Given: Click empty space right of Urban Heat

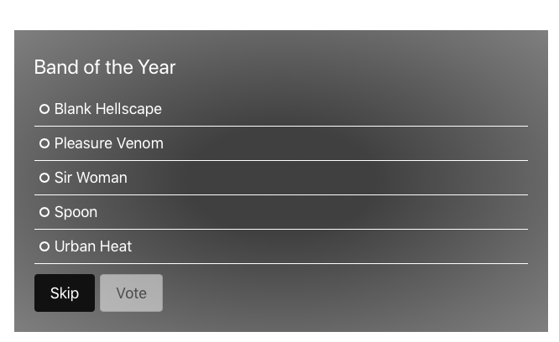Looking at the screenshot, I should [x=353, y=246].
